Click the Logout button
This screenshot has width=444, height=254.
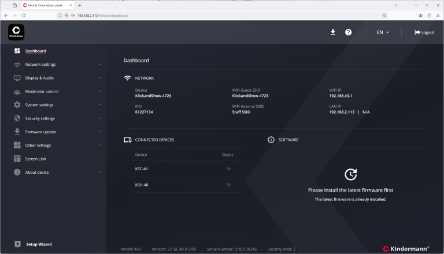click(424, 32)
